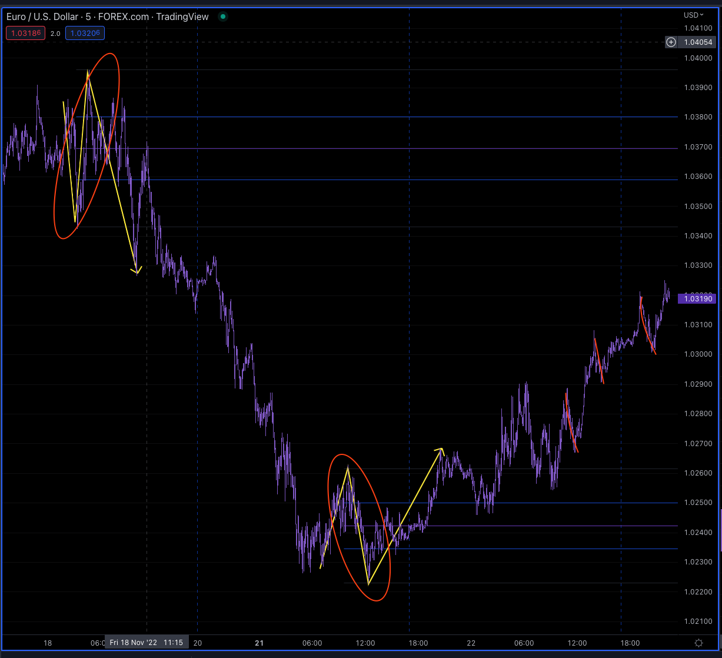Click the 1.02200 price axis label

tap(698, 591)
